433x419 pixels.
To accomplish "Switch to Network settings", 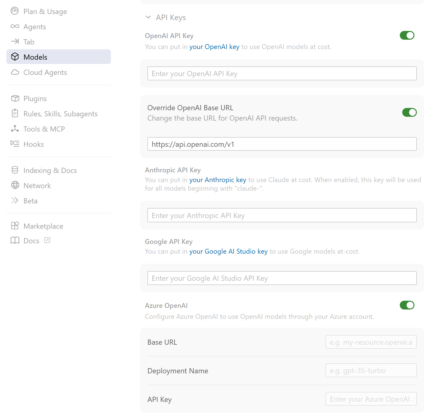I will [x=58, y=185].
